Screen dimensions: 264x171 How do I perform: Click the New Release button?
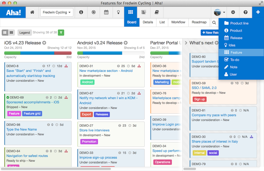pos(210,33)
